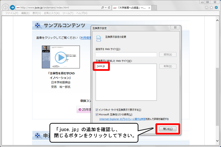Open a new tab with the blank tab button

coord(154,8)
